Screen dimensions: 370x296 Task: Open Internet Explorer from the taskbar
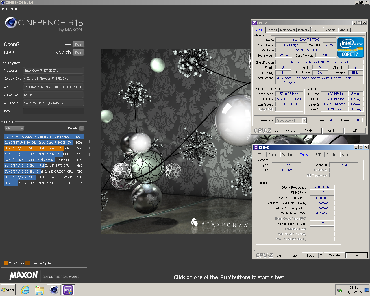(25, 290)
